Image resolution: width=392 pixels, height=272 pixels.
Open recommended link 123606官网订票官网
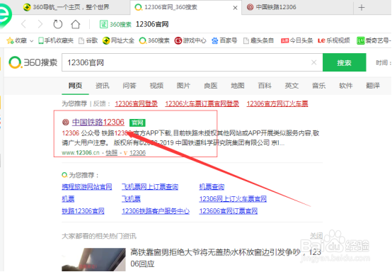click(x=229, y=211)
